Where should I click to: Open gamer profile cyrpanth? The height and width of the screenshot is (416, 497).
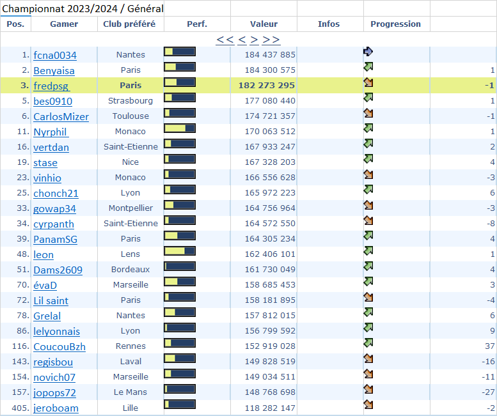pyautogui.click(x=54, y=224)
